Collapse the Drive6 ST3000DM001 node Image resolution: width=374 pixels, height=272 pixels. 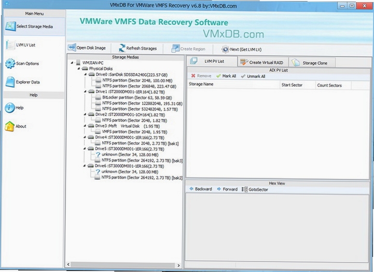[x=85, y=166]
